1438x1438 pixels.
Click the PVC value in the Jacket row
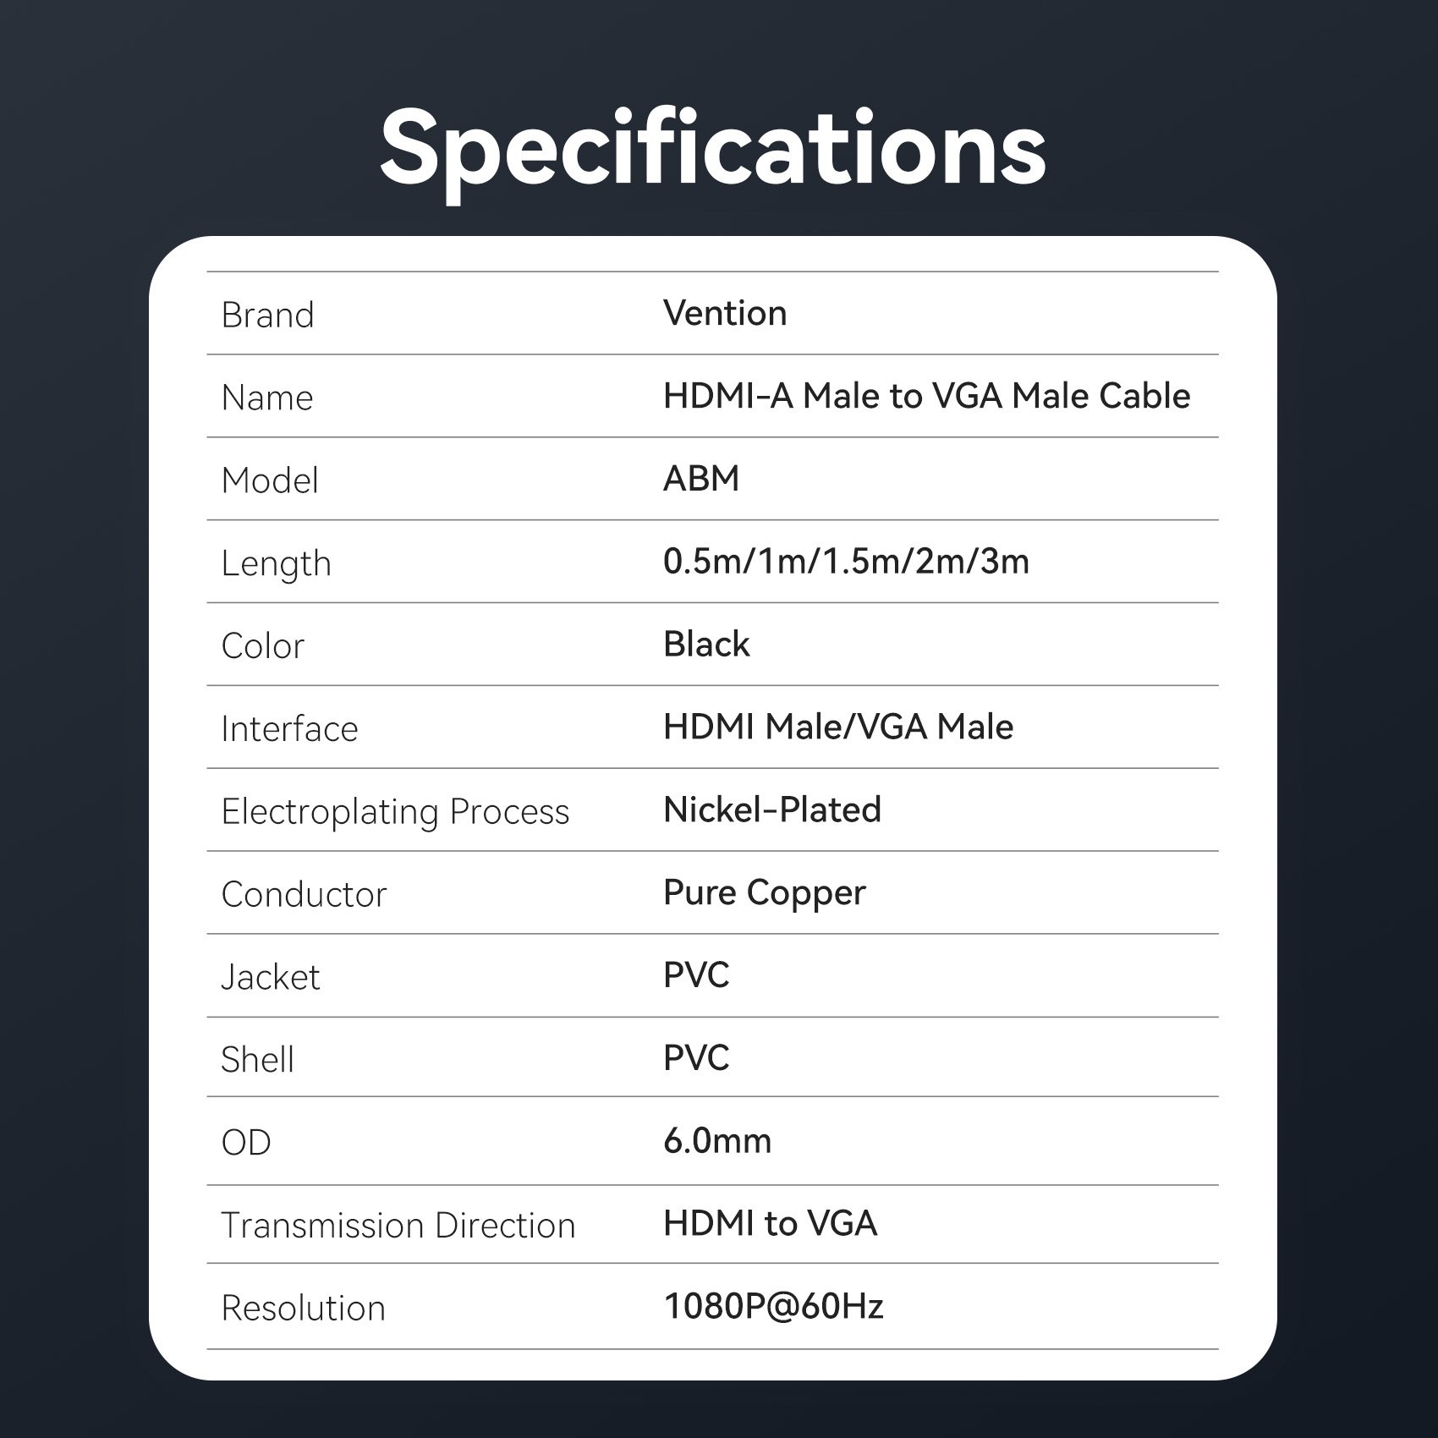696,975
